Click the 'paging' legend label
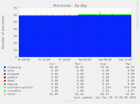 pos(12,84)
